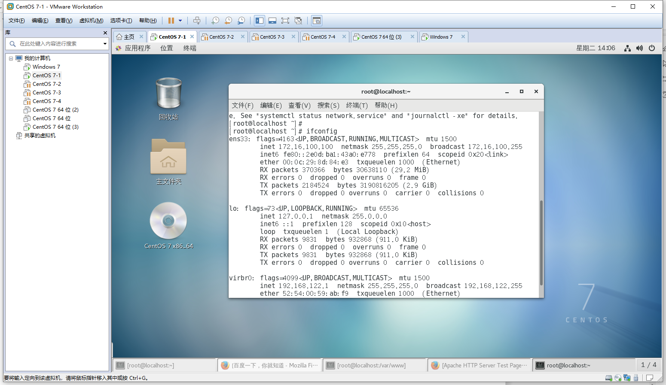Select CentOS 7-3 in the library tree
The image size is (666, 385).
[43, 93]
